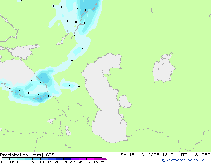Screen dimensions: 211x163
Task: Click the Kara-Bogaz-Gol bay east of the Caspian
Action: click(125, 102)
